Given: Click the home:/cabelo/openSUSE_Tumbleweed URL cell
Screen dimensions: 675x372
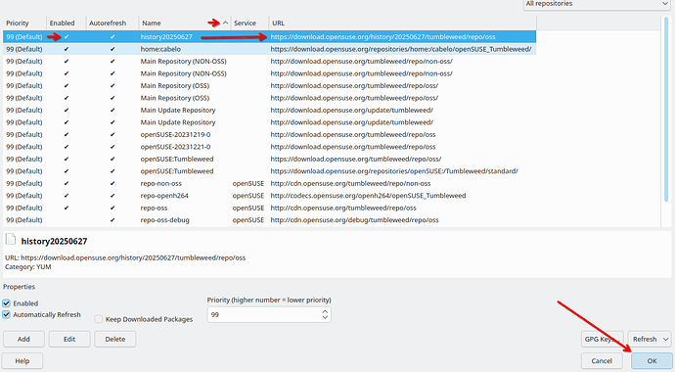Looking at the screenshot, I should pyautogui.click(x=401, y=49).
